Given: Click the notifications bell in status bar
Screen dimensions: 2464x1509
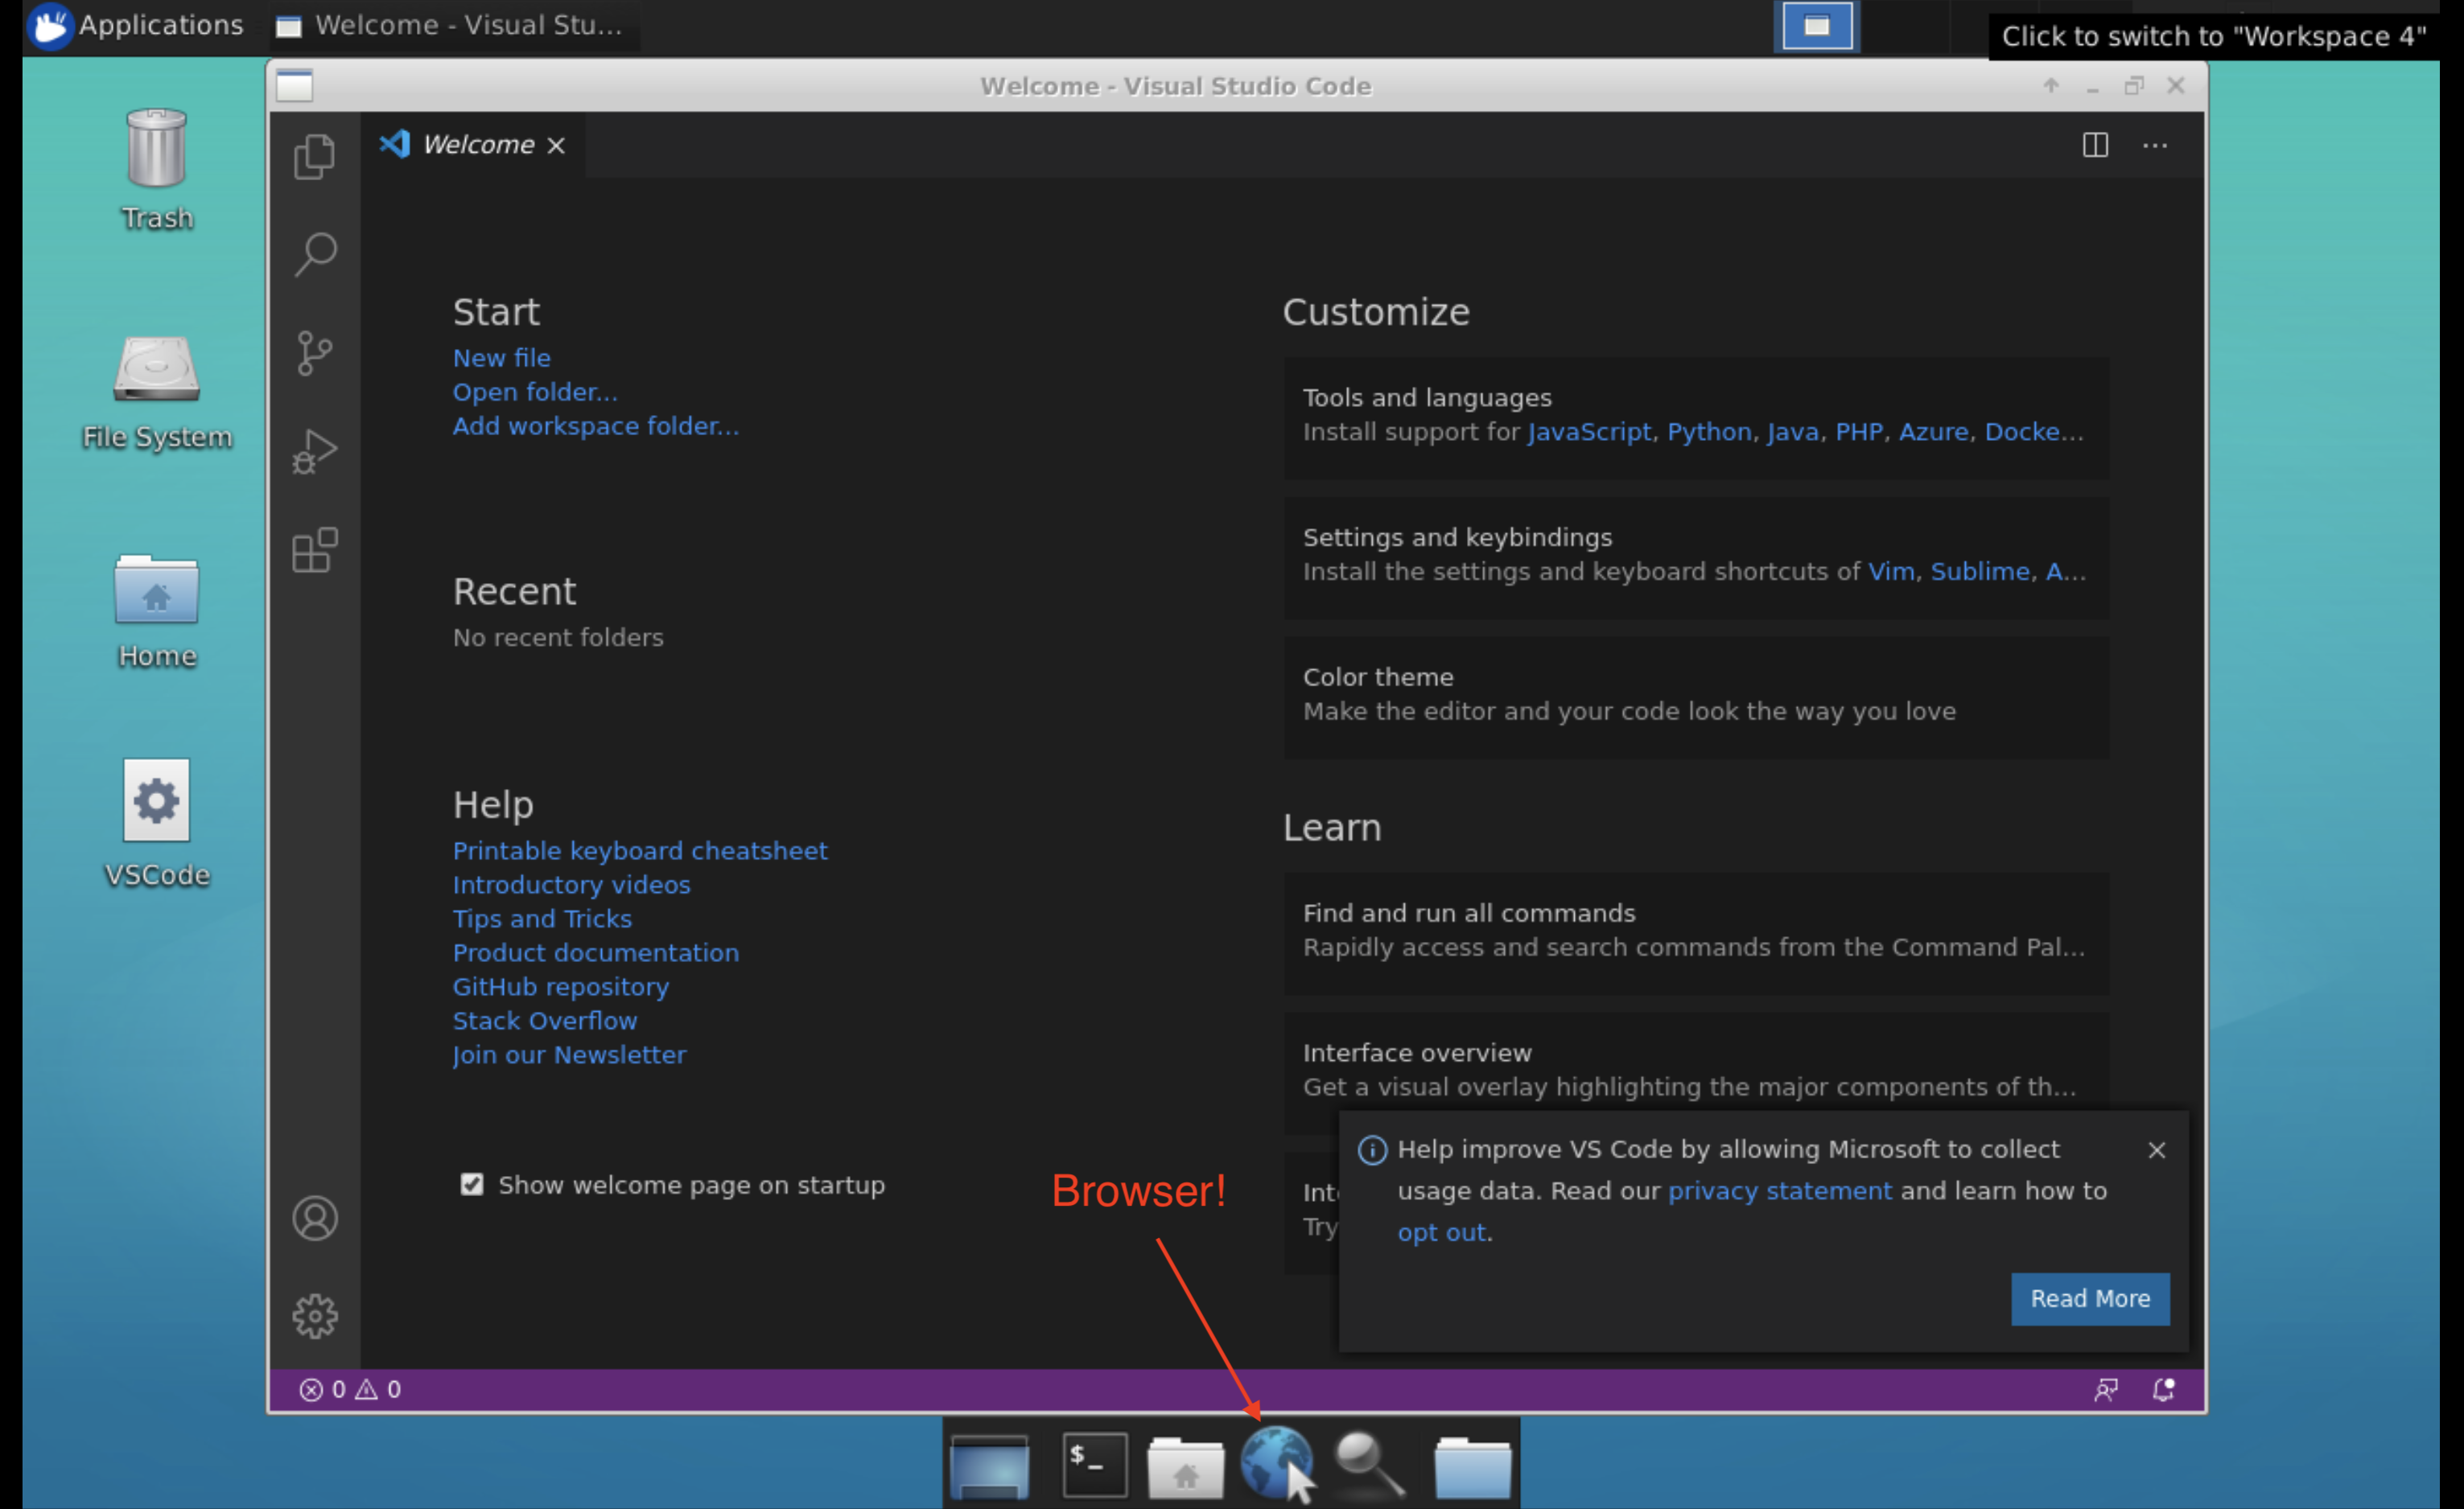Looking at the screenshot, I should click(2162, 1389).
